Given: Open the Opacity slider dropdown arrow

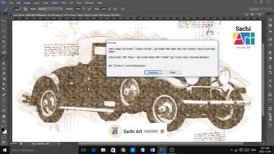Looking at the screenshot, I should click(x=83, y=9).
